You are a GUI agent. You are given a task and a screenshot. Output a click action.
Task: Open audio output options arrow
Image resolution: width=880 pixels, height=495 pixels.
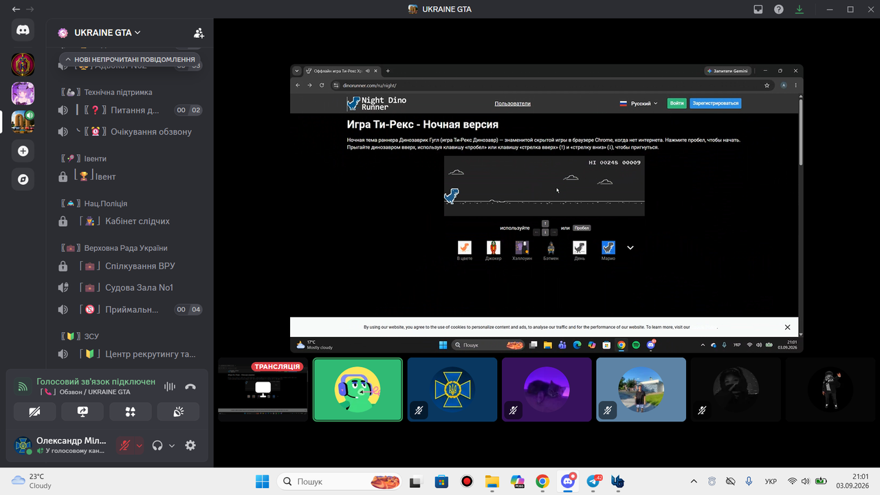pyautogui.click(x=172, y=445)
